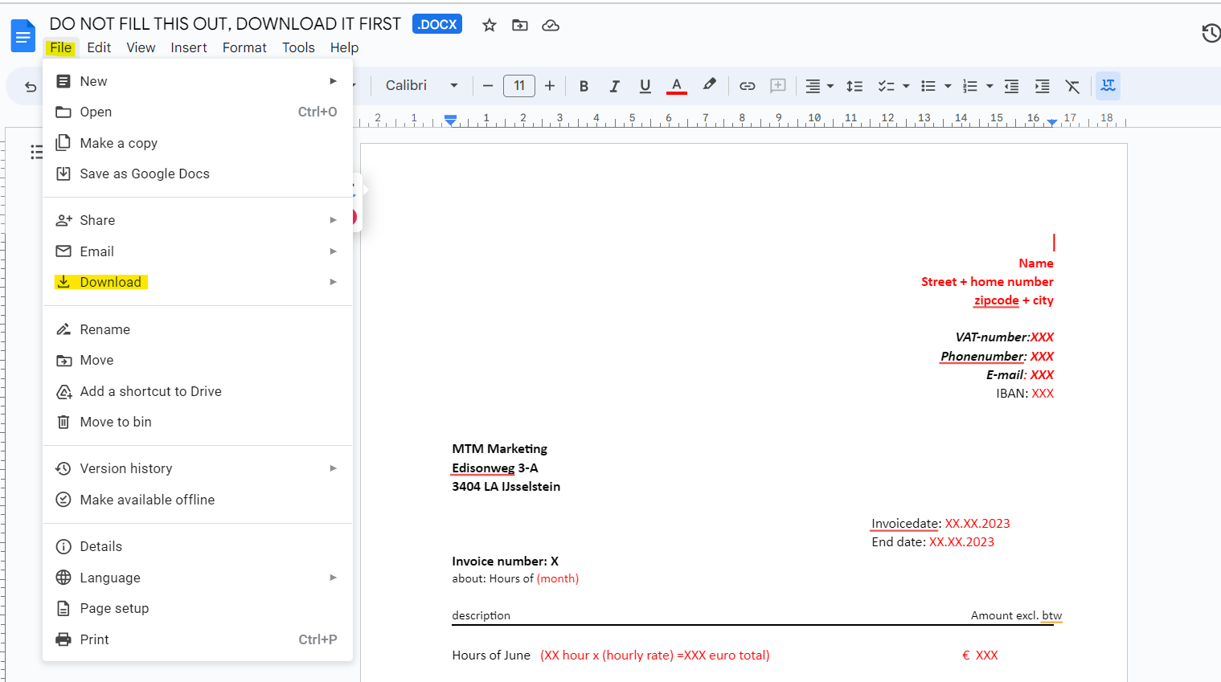1221x682 pixels.
Task: Click the move-to-folder icon beside the title
Action: click(520, 25)
